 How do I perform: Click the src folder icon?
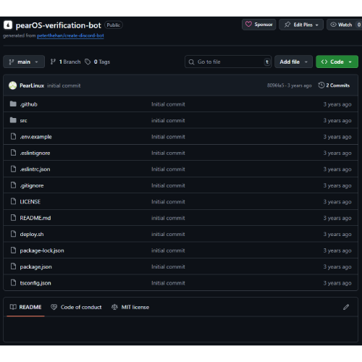pos(13,120)
